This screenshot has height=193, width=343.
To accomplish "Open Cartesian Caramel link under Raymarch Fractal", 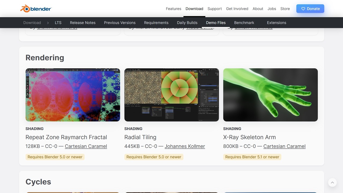I will [x=86, y=146].
